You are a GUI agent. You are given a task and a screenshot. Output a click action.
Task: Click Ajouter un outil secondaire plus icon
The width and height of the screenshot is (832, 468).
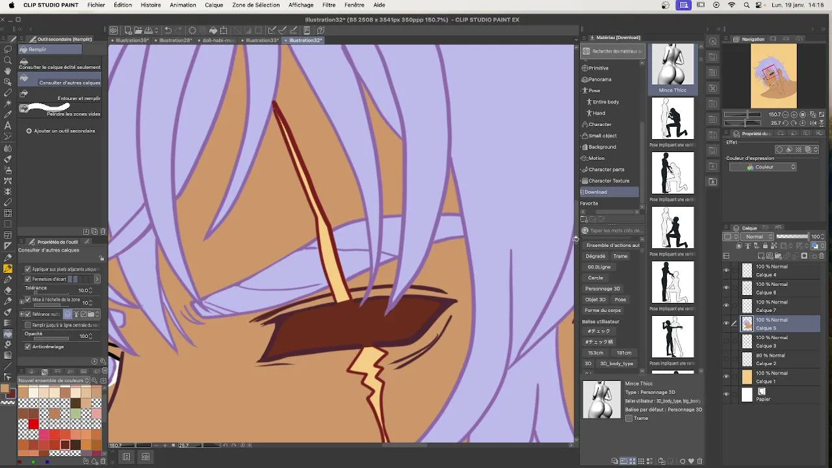tap(29, 131)
